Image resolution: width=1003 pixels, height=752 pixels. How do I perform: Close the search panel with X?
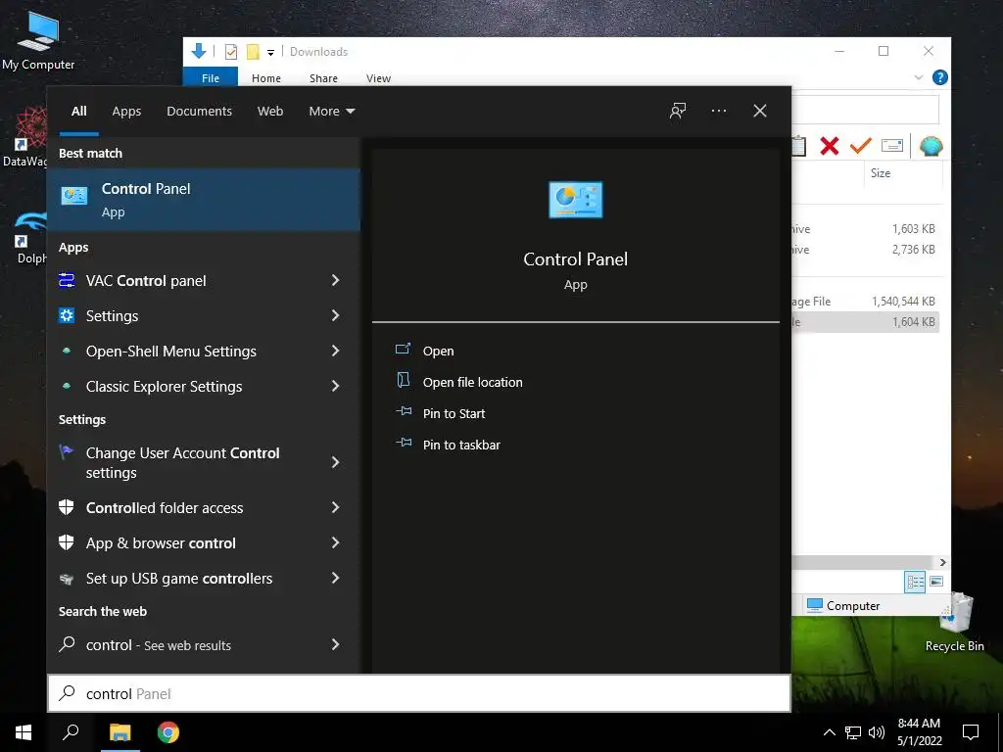[760, 111]
